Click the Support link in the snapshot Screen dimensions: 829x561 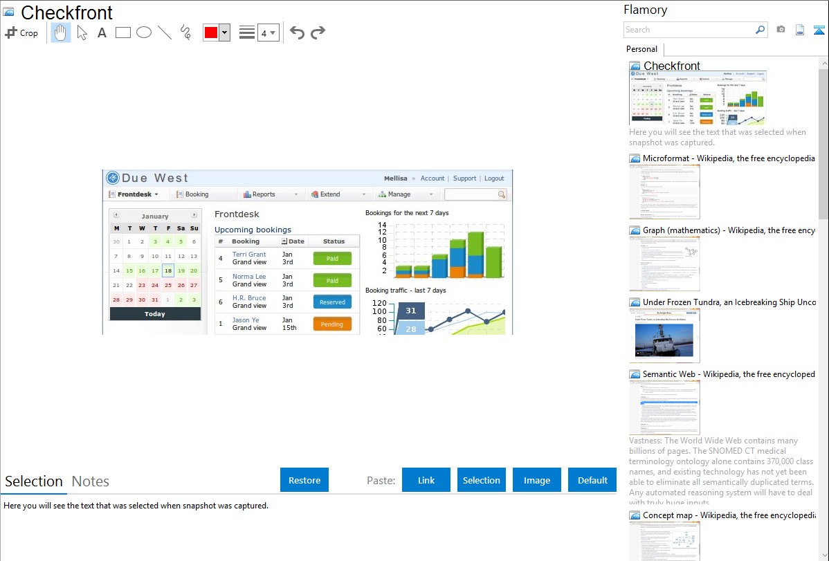click(465, 178)
